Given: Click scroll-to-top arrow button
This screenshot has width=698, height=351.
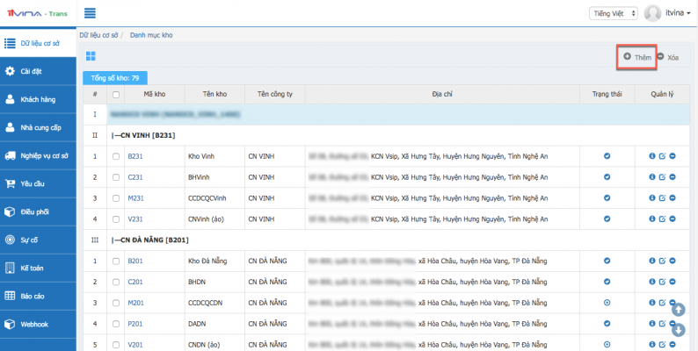Looking at the screenshot, I should (678, 309).
